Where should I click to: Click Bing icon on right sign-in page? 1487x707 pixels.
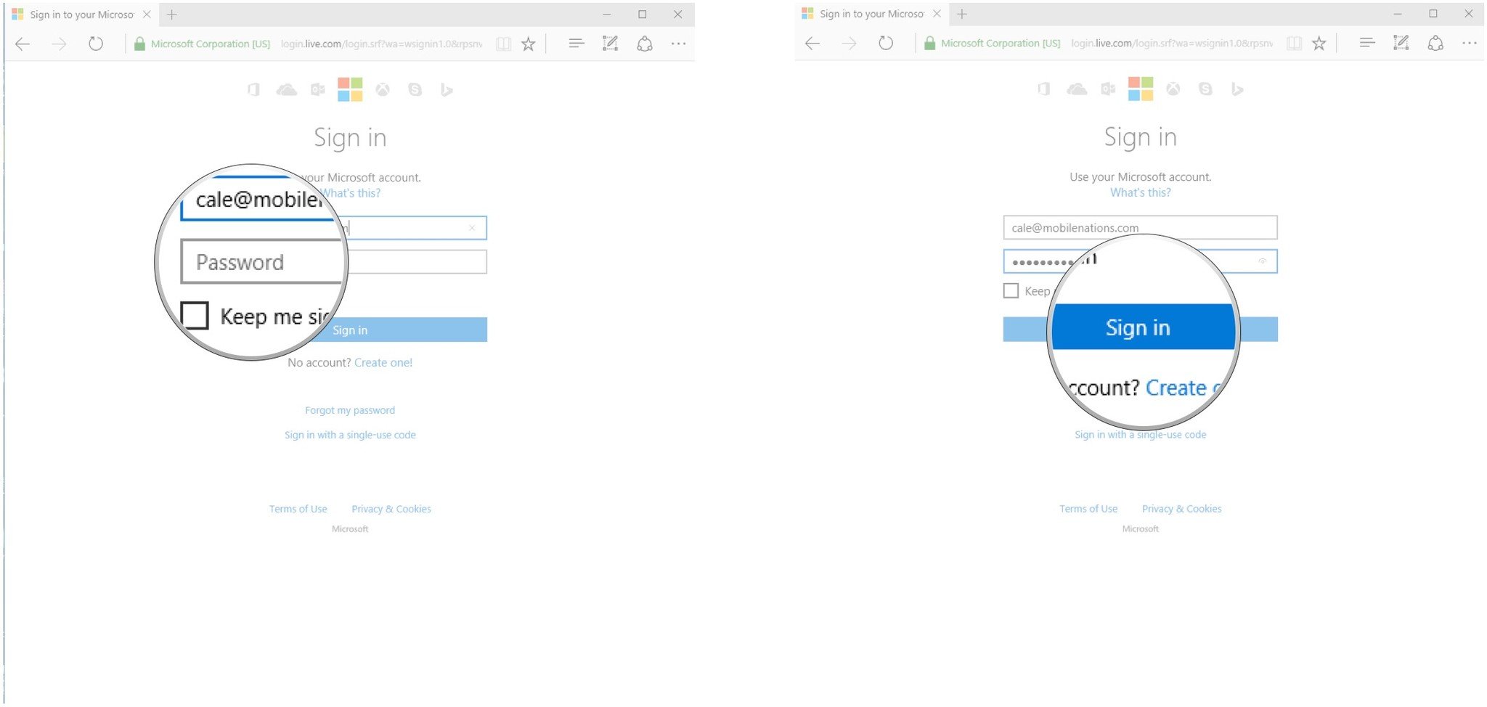(1237, 89)
